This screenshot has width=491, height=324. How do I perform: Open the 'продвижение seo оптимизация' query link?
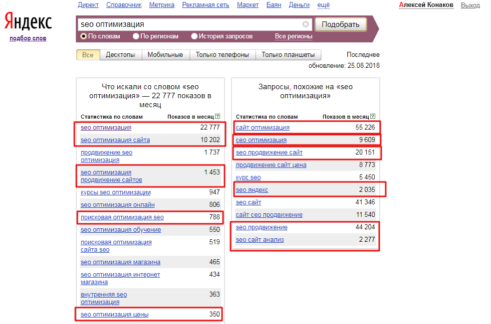point(106,156)
